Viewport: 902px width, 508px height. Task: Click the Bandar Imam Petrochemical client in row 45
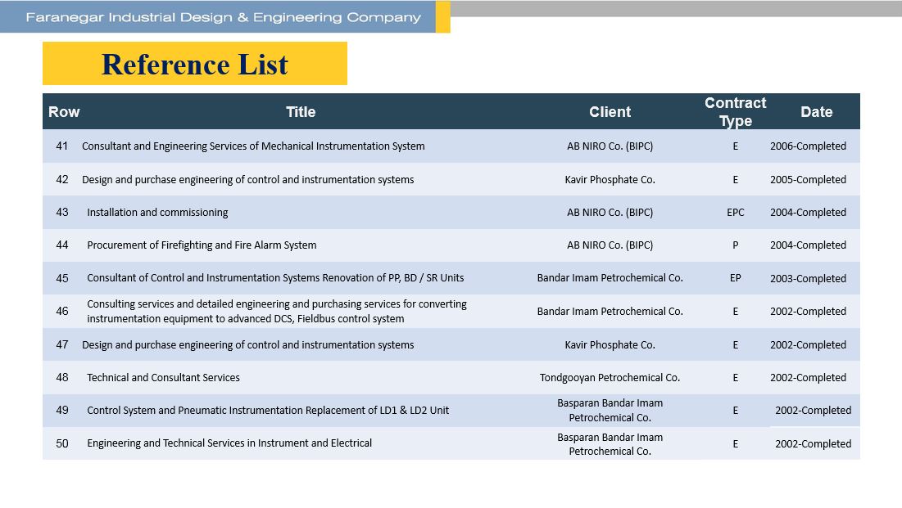pyautogui.click(x=610, y=277)
